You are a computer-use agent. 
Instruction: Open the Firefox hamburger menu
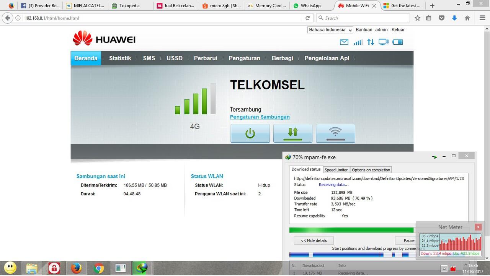click(x=482, y=18)
